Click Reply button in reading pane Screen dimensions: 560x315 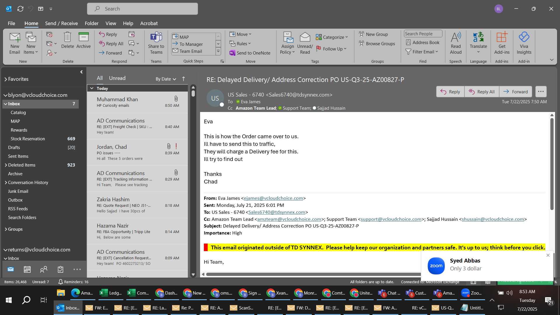450,92
